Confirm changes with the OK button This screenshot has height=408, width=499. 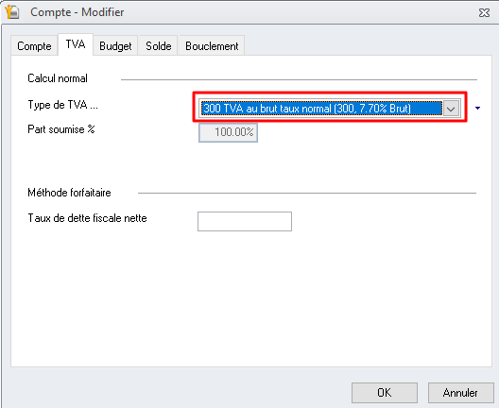385,393
